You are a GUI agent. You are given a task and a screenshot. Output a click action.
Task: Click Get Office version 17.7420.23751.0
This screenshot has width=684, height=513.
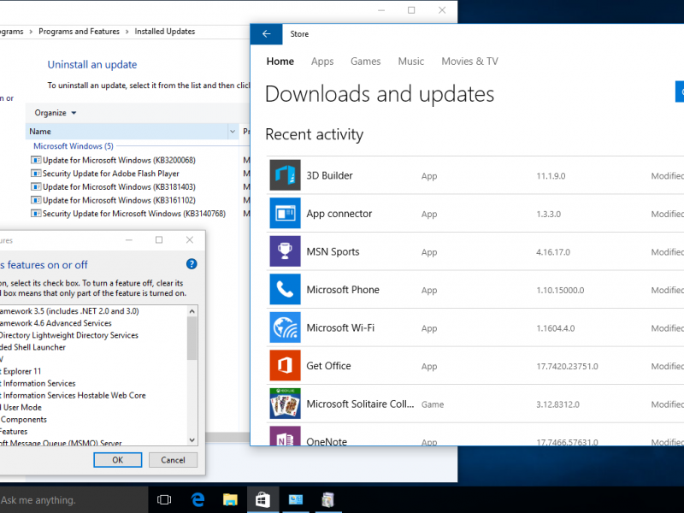[x=567, y=367]
